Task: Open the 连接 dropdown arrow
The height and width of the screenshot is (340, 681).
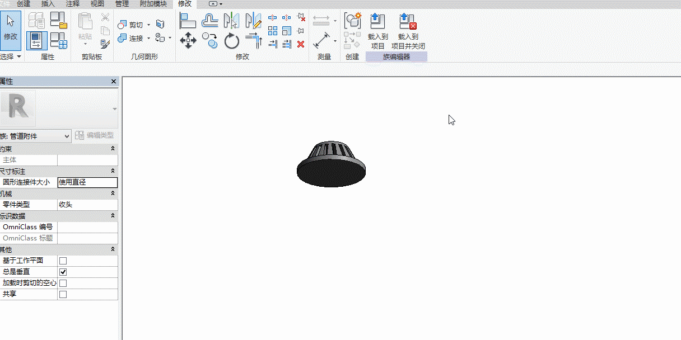Action: click(148, 38)
